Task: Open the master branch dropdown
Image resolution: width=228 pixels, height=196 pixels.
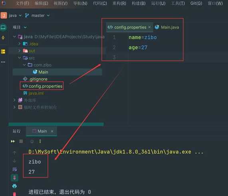Action: coord(41,16)
